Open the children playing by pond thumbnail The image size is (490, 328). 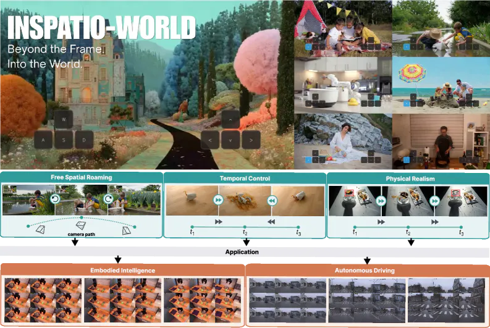441,28
